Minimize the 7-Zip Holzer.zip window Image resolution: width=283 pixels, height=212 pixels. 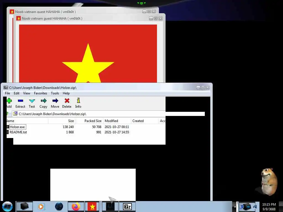pyautogui.click(x=198, y=88)
